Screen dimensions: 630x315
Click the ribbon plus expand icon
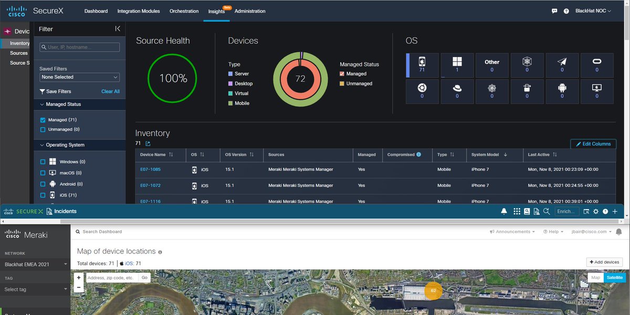coord(615,211)
